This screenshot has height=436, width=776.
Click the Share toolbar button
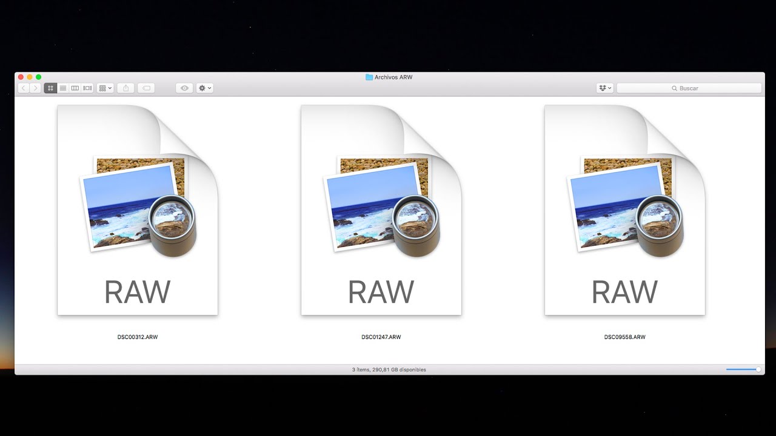[x=126, y=88]
